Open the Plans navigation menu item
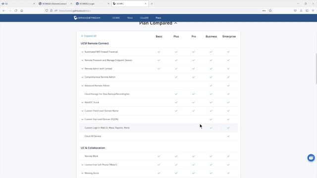The height and width of the screenshot is (178, 317). [158, 18]
